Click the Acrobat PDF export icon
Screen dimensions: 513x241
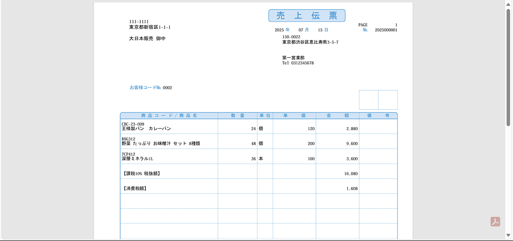[x=495, y=222]
